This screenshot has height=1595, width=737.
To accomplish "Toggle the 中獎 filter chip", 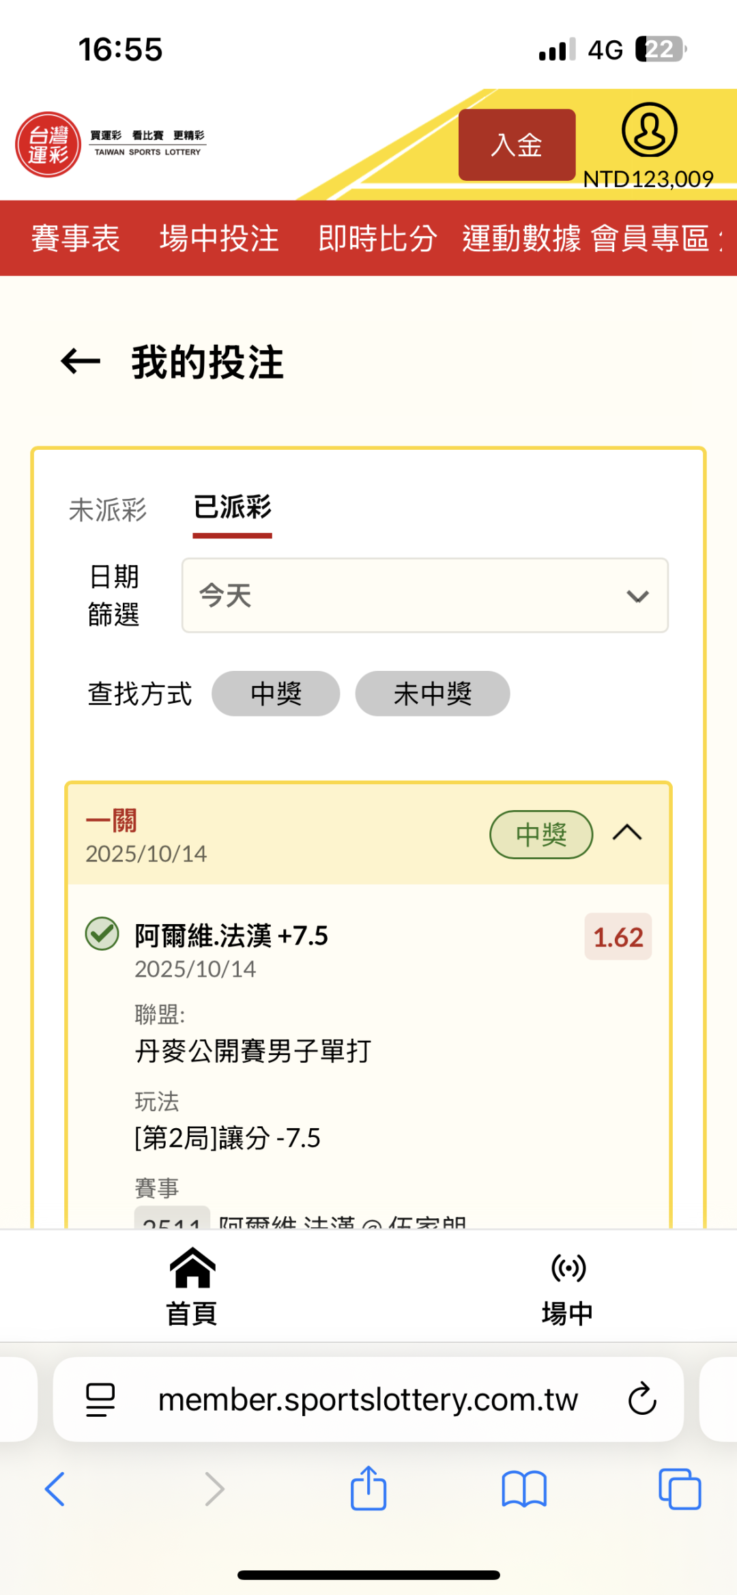I will 276,693.
